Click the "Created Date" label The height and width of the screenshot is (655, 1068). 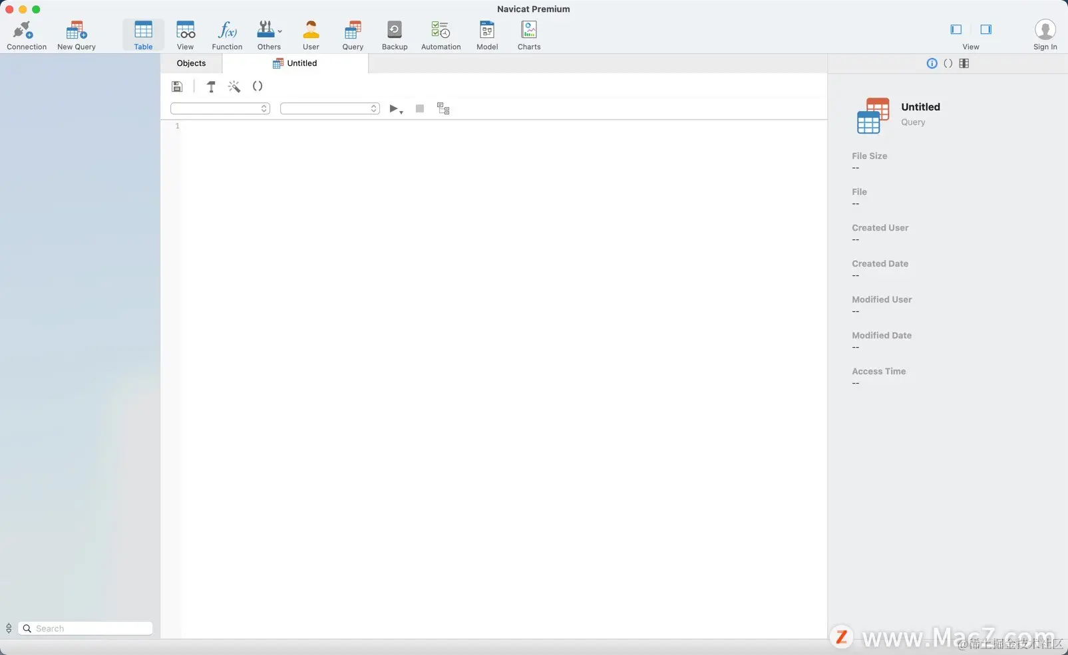(x=880, y=263)
